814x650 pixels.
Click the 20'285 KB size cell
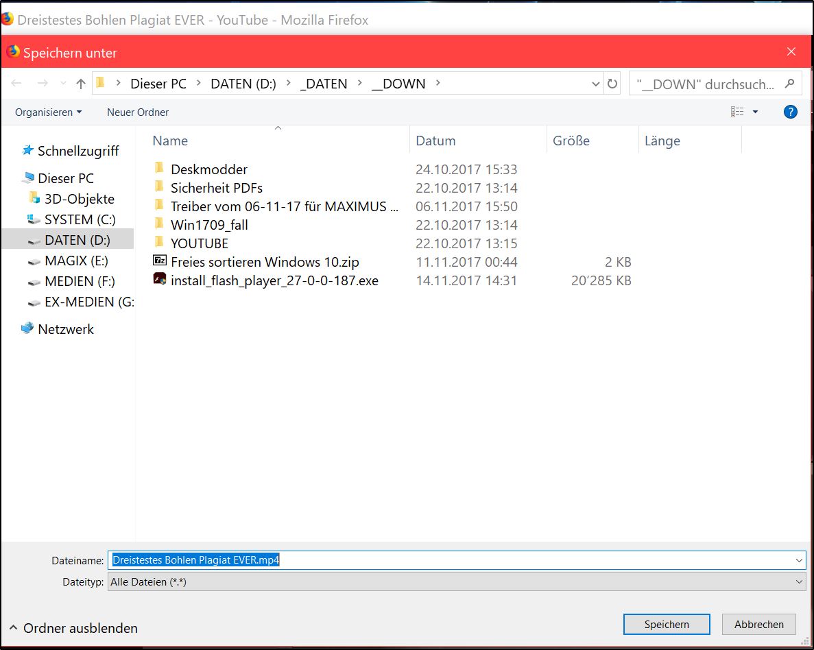point(601,281)
